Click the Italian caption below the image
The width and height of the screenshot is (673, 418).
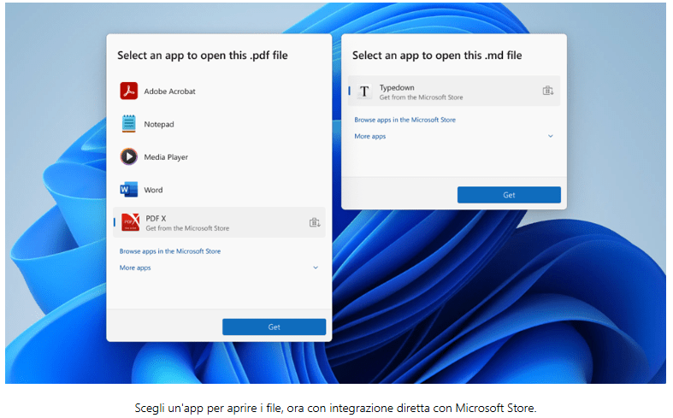click(335, 408)
